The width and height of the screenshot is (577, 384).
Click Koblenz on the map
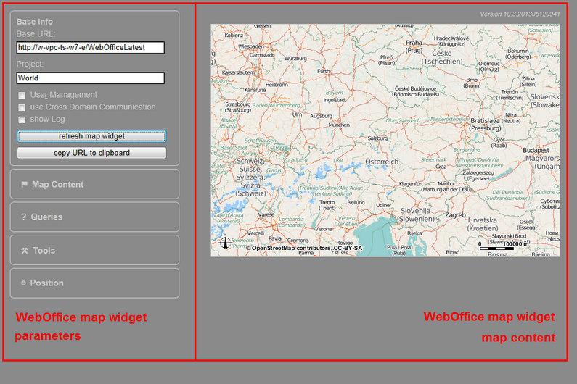pyautogui.click(x=234, y=36)
